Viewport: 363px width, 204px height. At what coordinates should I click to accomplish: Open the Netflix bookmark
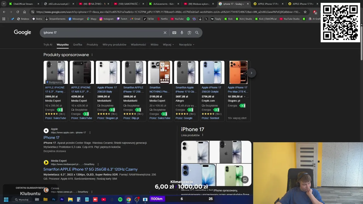click(x=162, y=19)
